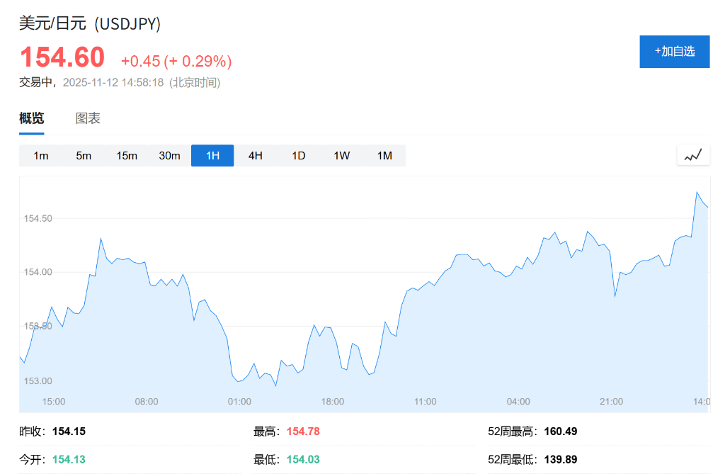Switch to the 概览 tab
This screenshot has width=725, height=474.
point(31,118)
